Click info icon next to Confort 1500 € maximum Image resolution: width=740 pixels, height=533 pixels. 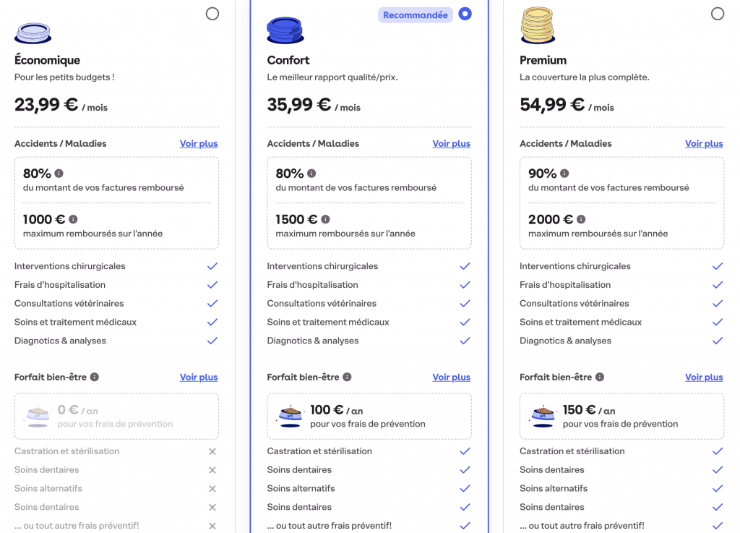point(325,219)
